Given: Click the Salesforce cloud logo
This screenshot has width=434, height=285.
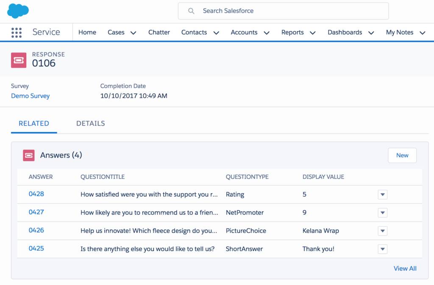Looking at the screenshot, I should click(18, 11).
